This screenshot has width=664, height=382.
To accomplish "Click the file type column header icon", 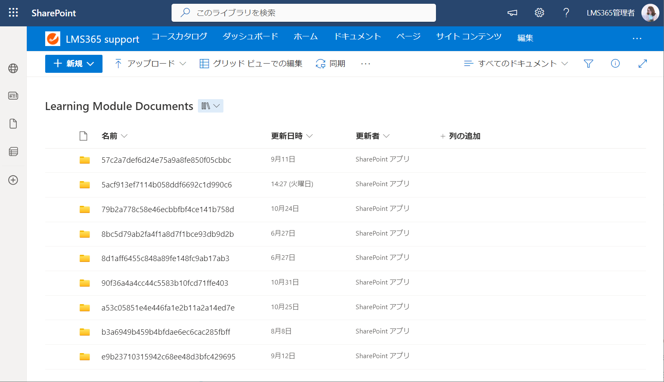I will (83, 136).
